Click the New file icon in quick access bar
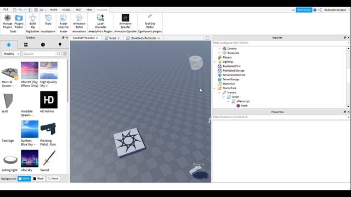This screenshot has height=197, width=351. tap(15, 10)
